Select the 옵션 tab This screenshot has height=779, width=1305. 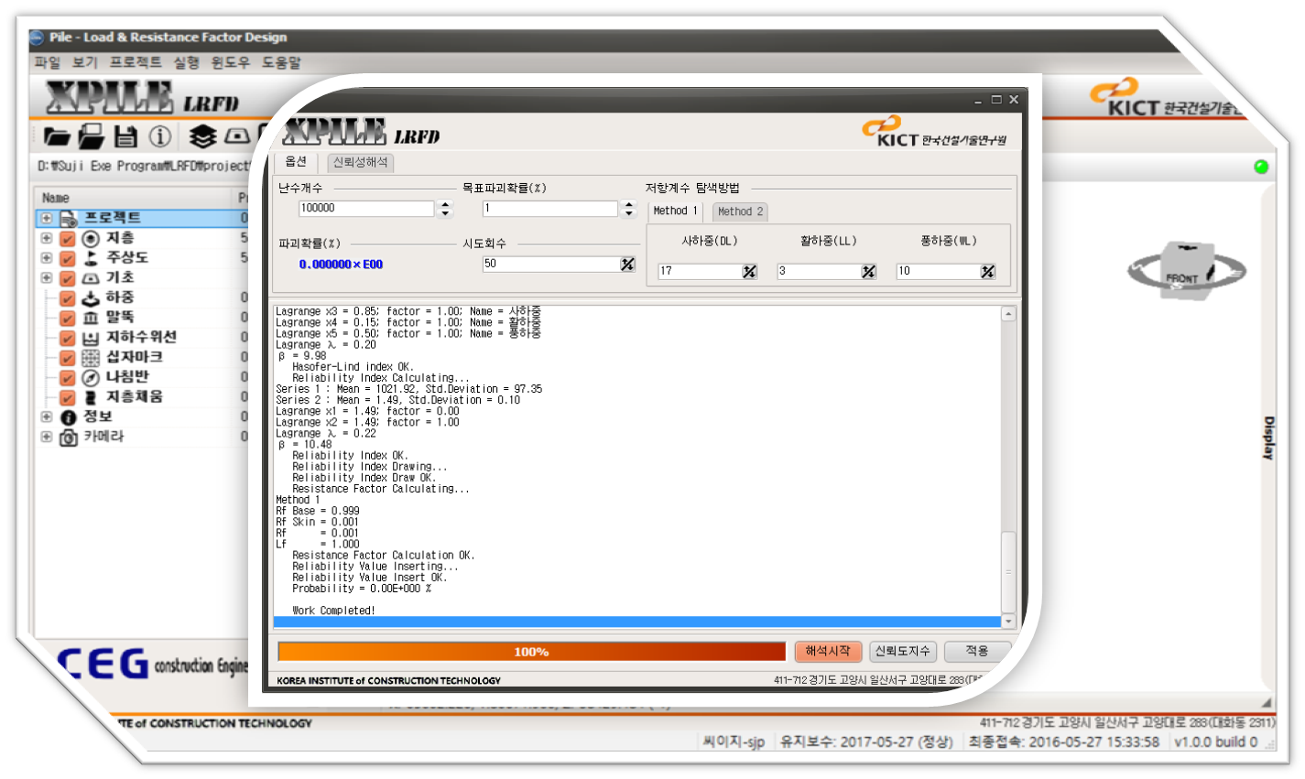pyautogui.click(x=296, y=162)
